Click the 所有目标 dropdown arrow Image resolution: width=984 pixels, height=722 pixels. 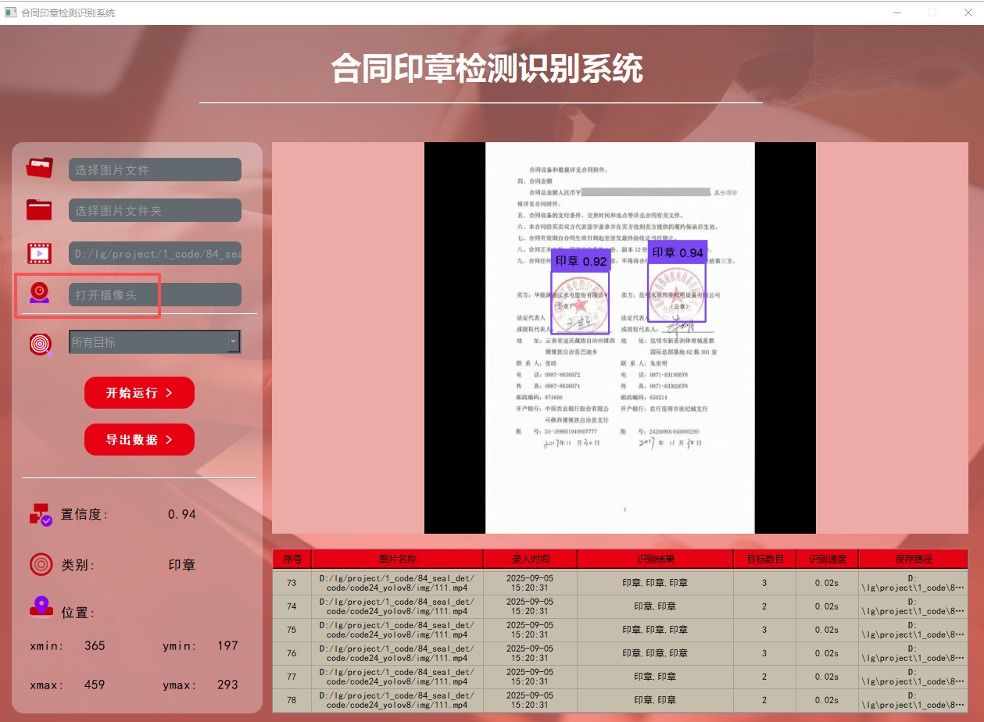[x=233, y=341]
